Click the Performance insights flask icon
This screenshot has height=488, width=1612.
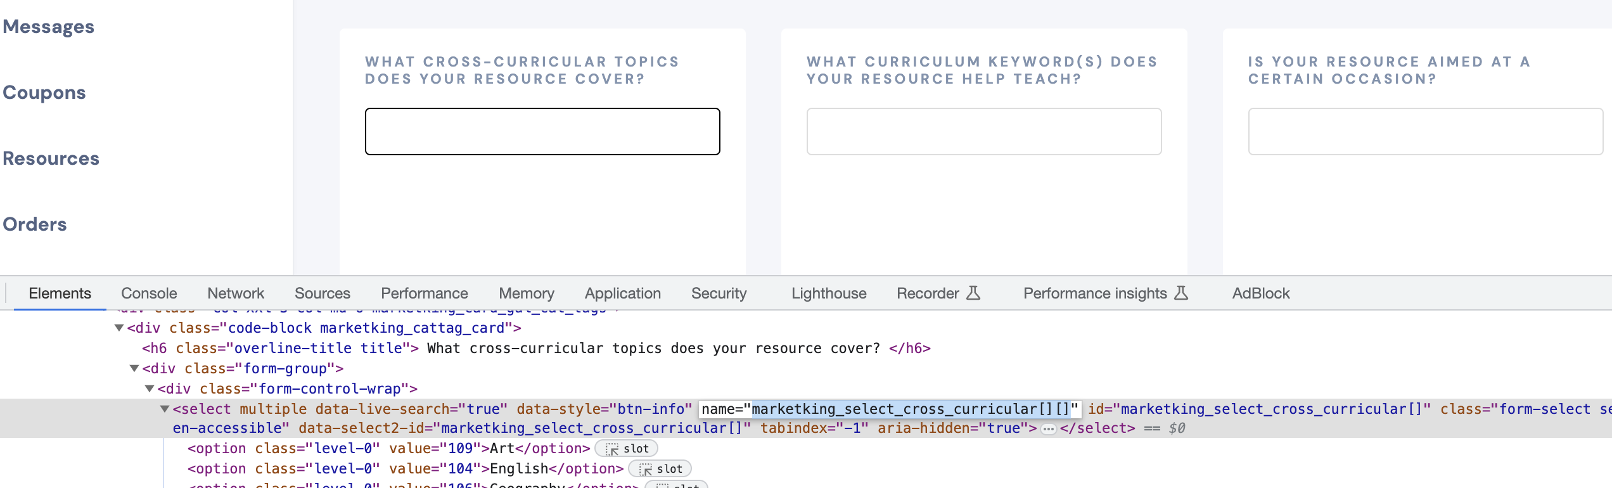click(x=1181, y=293)
